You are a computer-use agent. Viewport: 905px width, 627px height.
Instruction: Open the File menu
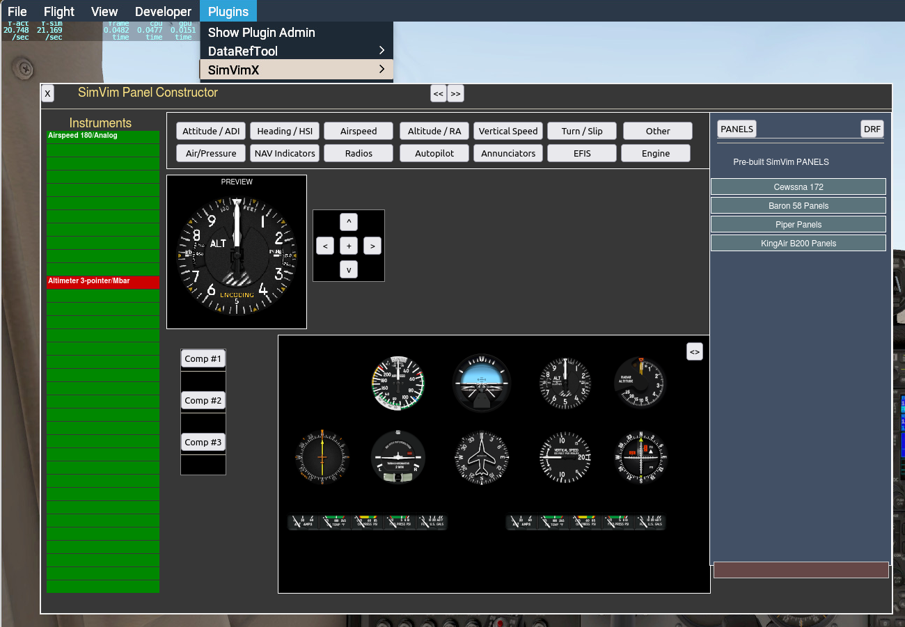click(17, 11)
